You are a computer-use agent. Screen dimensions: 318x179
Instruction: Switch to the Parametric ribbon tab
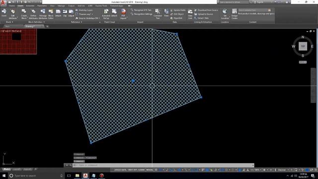point(42,6)
